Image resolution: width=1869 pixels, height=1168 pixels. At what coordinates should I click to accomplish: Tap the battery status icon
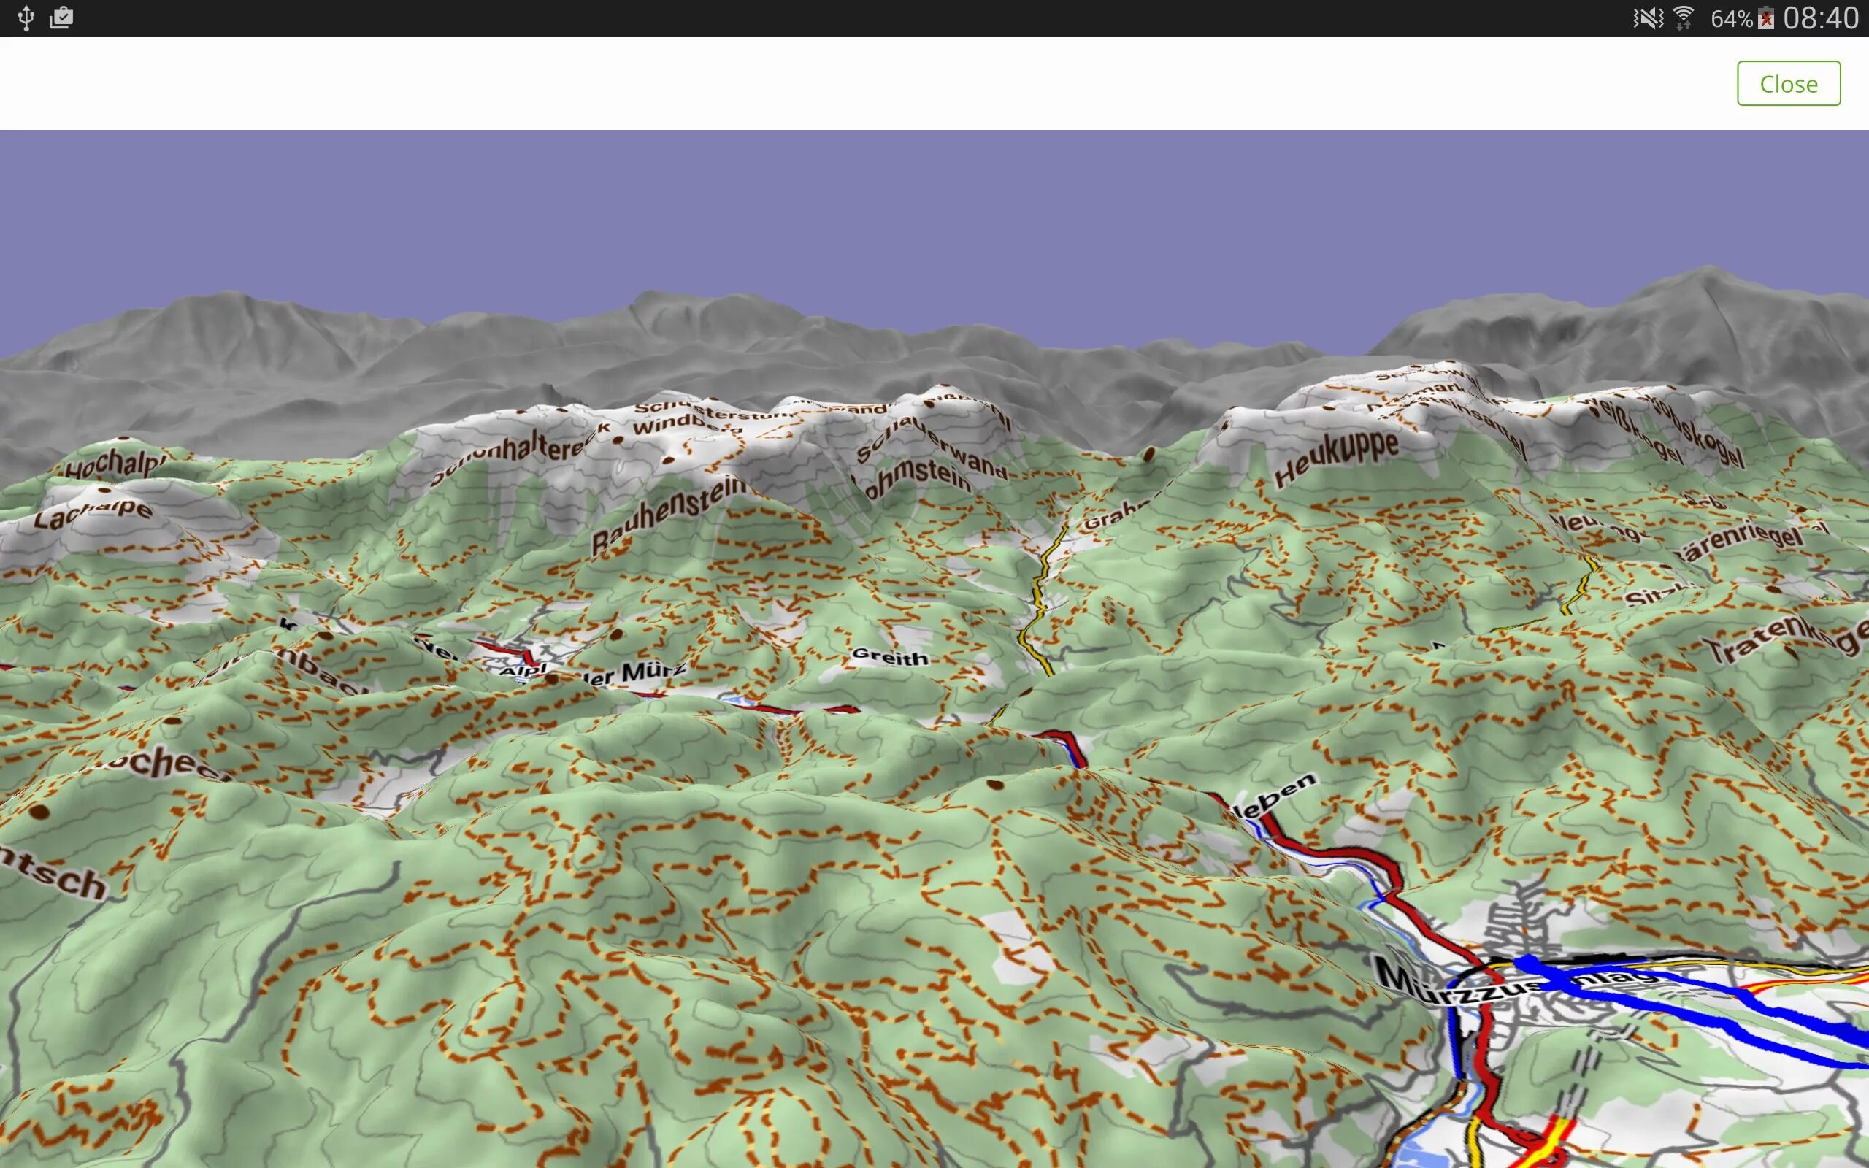pos(1765,18)
